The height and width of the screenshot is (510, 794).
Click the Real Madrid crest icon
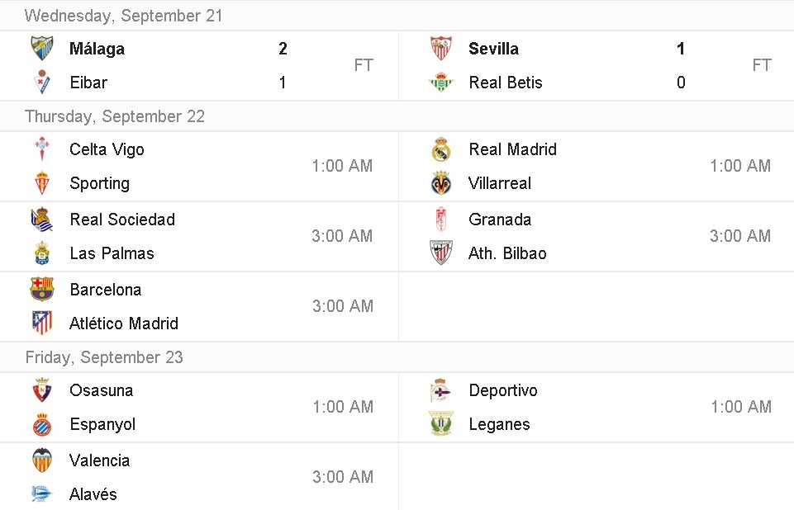[x=441, y=149]
